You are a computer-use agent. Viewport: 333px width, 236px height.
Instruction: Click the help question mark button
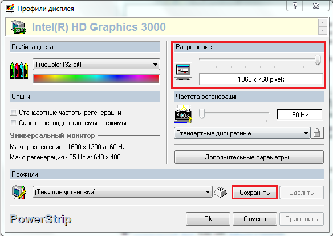[x=295, y=6]
